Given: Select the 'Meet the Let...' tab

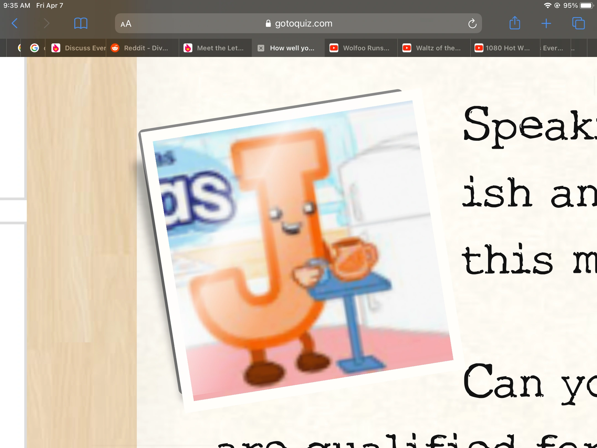Looking at the screenshot, I should tap(220, 48).
